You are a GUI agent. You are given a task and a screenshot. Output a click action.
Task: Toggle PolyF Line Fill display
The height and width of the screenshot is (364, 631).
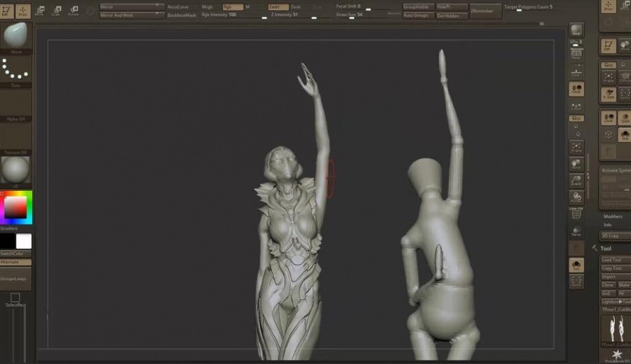pyautogui.click(x=576, y=213)
